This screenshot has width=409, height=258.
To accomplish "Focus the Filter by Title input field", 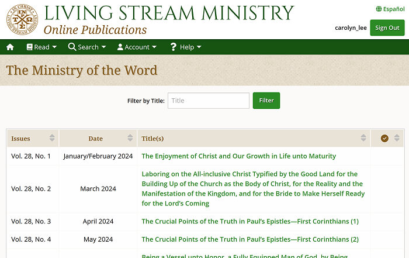I will (209, 101).
